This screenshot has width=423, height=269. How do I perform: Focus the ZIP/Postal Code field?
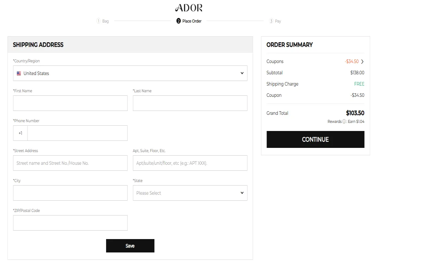pyautogui.click(x=70, y=223)
